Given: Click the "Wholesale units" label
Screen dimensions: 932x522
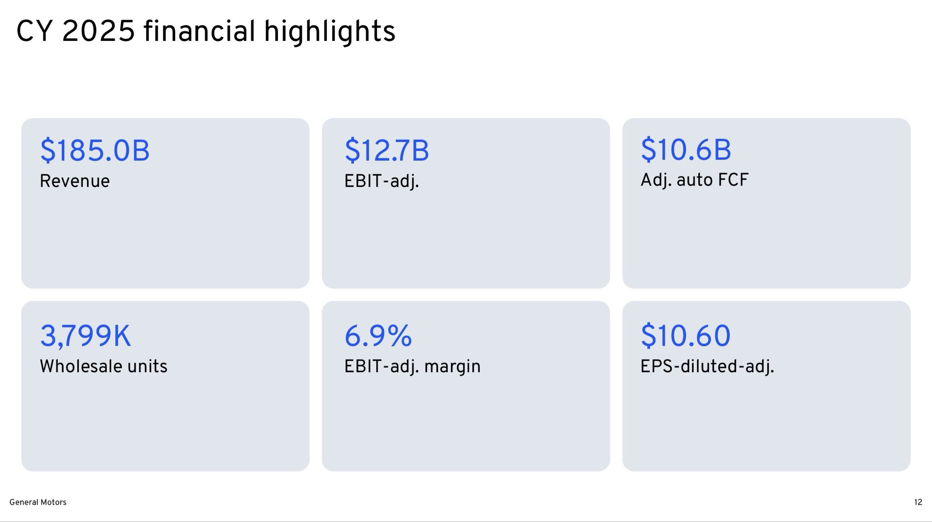Looking at the screenshot, I should (103, 366).
